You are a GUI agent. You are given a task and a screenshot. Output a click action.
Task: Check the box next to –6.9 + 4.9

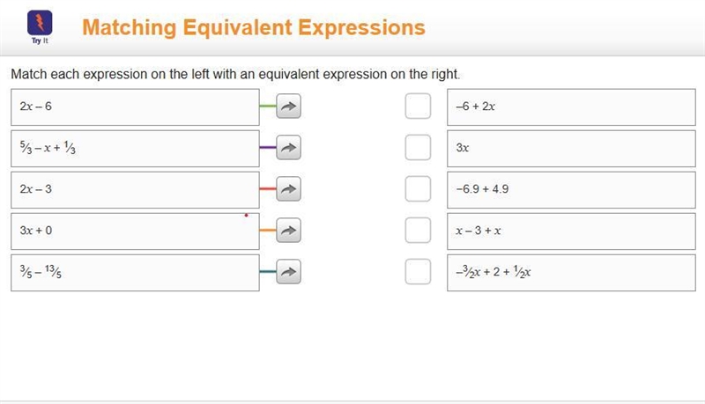(x=418, y=189)
